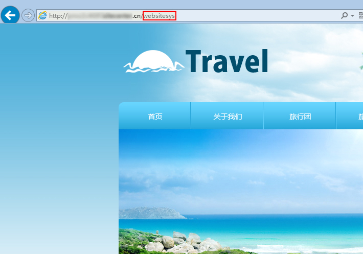Click the http:// portion of the address
Screen dimensions: 363x254
pos(58,16)
